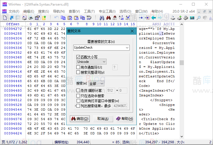Close the 查找文本 dialog with the X
Screen dimensions: 213x145
click(x=132, y=31)
